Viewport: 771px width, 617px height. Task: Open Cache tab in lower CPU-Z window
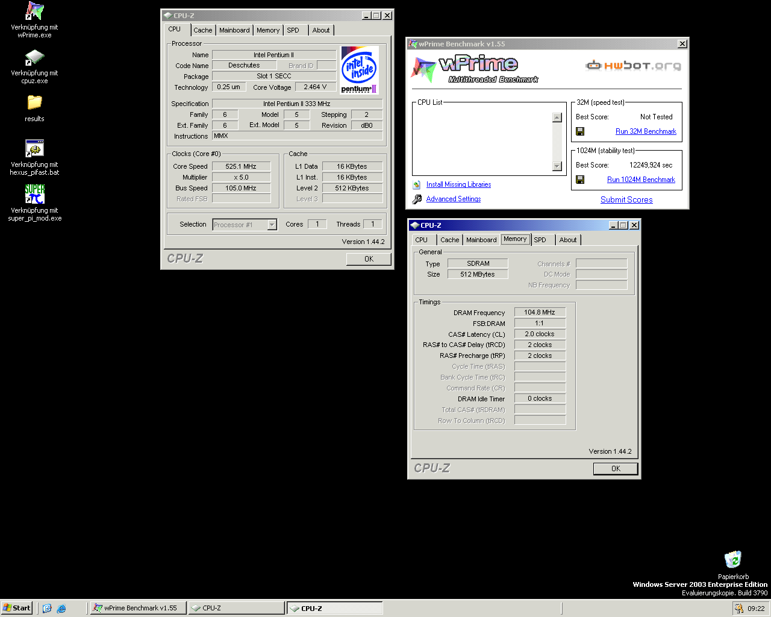coord(450,240)
